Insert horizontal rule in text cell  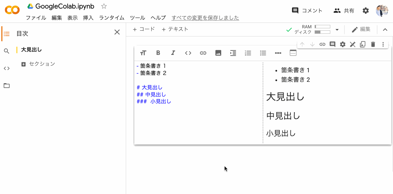click(278, 53)
